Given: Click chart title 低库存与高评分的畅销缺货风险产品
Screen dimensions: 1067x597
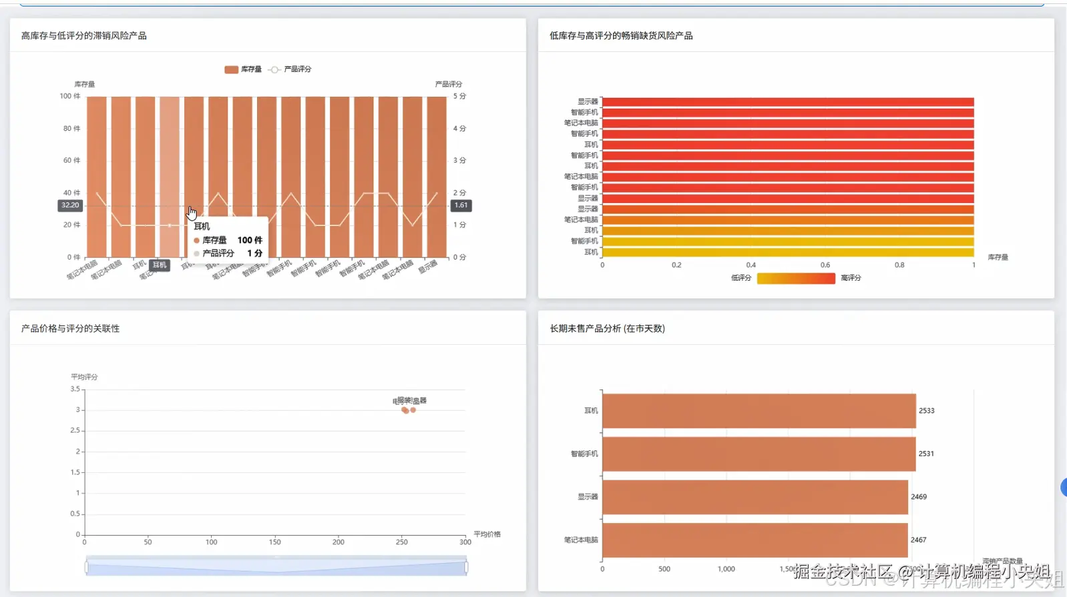Looking at the screenshot, I should point(621,36).
